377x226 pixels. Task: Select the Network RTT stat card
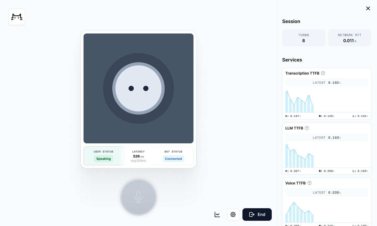pyautogui.click(x=350, y=38)
